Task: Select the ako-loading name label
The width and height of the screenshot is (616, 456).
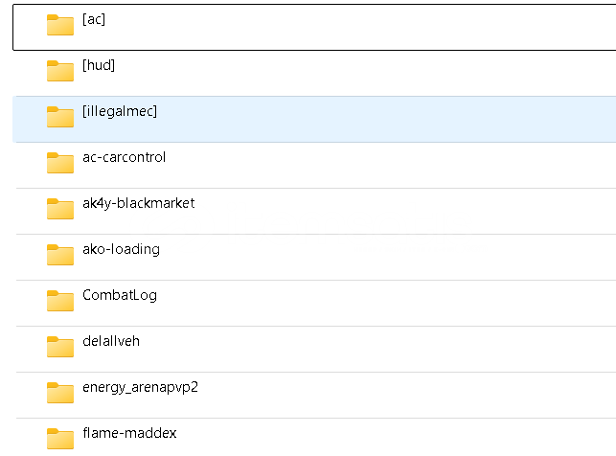Action: (122, 249)
